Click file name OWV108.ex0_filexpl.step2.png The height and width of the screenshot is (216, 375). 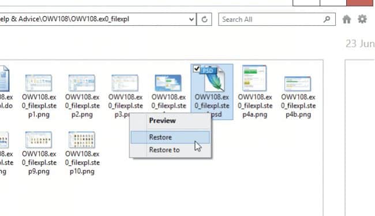pyautogui.click(x=82, y=106)
